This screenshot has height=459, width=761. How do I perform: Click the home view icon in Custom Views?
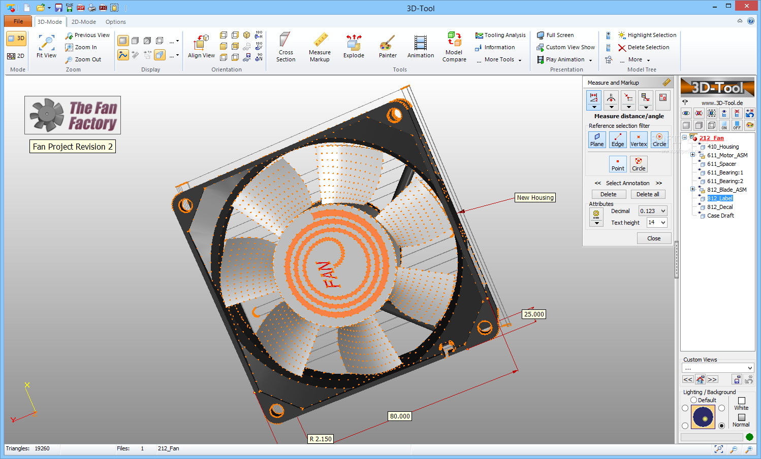(700, 379)
